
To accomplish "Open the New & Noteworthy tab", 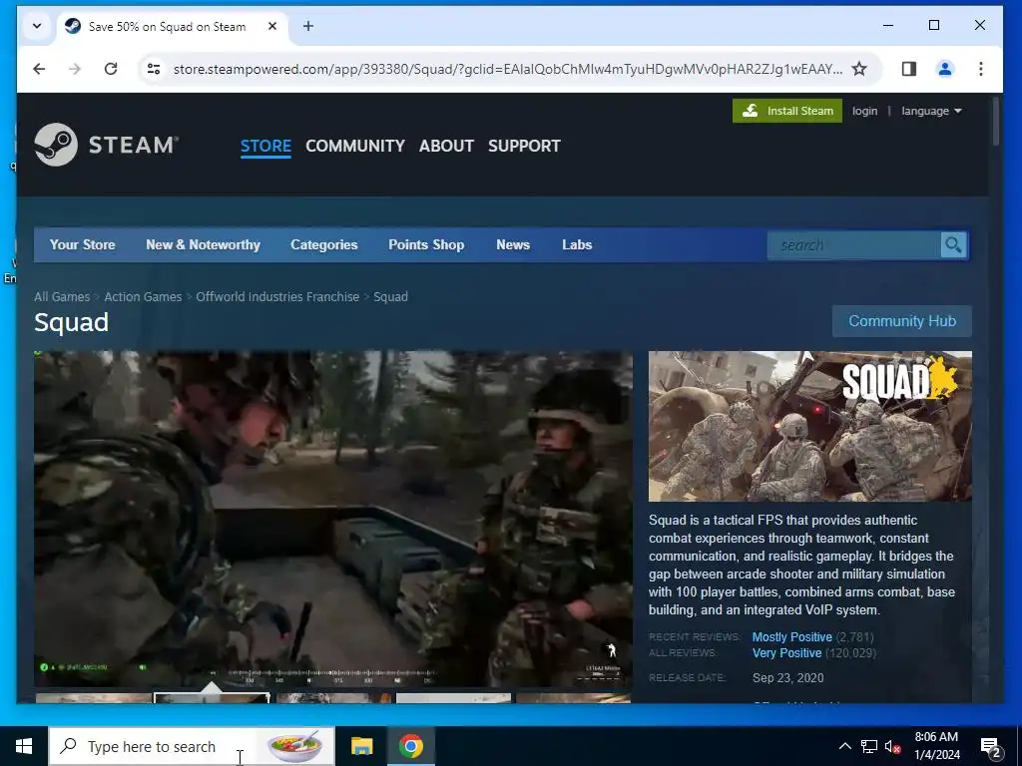I will pyautogui.click(x=203, y=245).
